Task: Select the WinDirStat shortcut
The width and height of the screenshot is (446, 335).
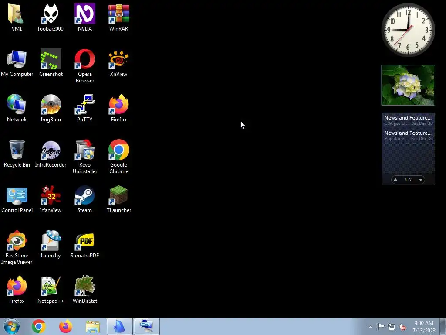Action: click(85, 290)
